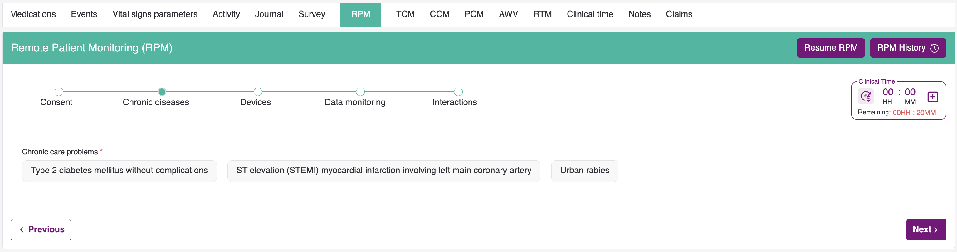This screenshot has width=957, height=252.
Task: Click the add clinical time plus icon
Action: click(x=932, y=97)
